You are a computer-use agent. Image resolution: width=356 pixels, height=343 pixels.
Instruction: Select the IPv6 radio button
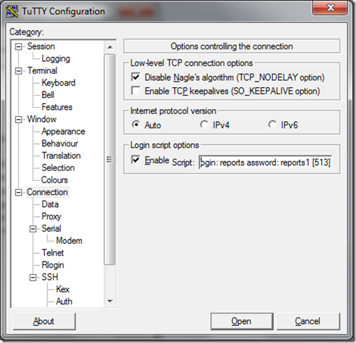click(272, 125)
